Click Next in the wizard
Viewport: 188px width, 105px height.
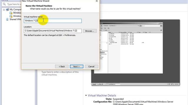coord(76,66)
